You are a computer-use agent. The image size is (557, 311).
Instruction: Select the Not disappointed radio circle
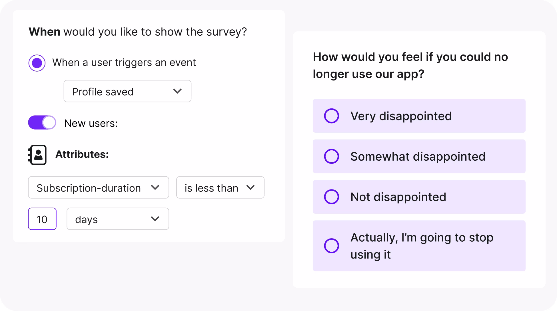[x=331, y=197]
